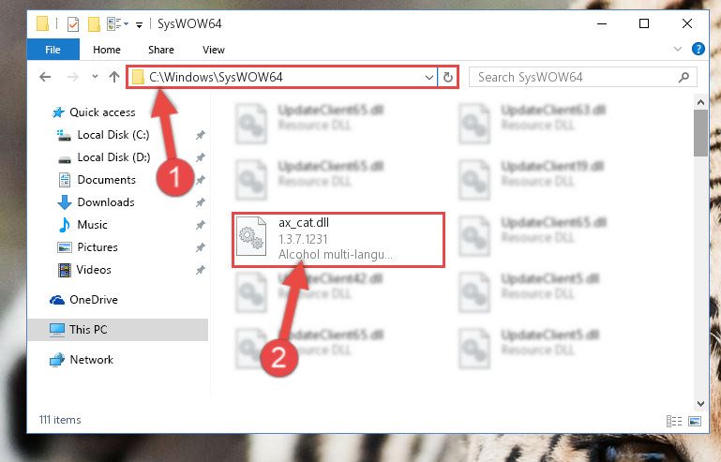Click the Up one level arrow
Screen dimensions: 721x462
(114, 77)
